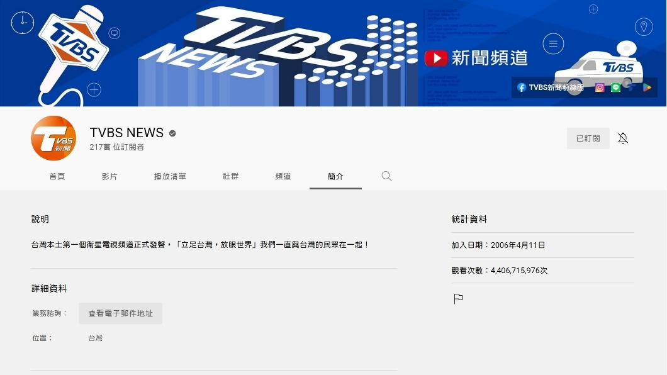This screenshot has height=375, width=667.
Task: Click the TVBS NEWS channel name
Action: (x=126, y=133)
